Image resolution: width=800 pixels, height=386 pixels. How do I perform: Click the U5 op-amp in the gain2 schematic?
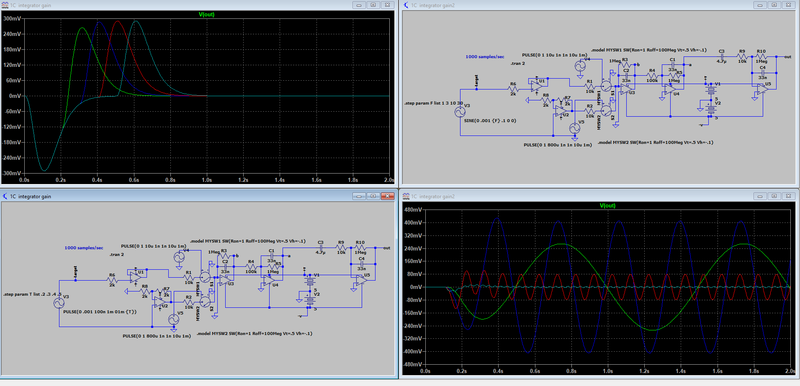tap(762, 89)
